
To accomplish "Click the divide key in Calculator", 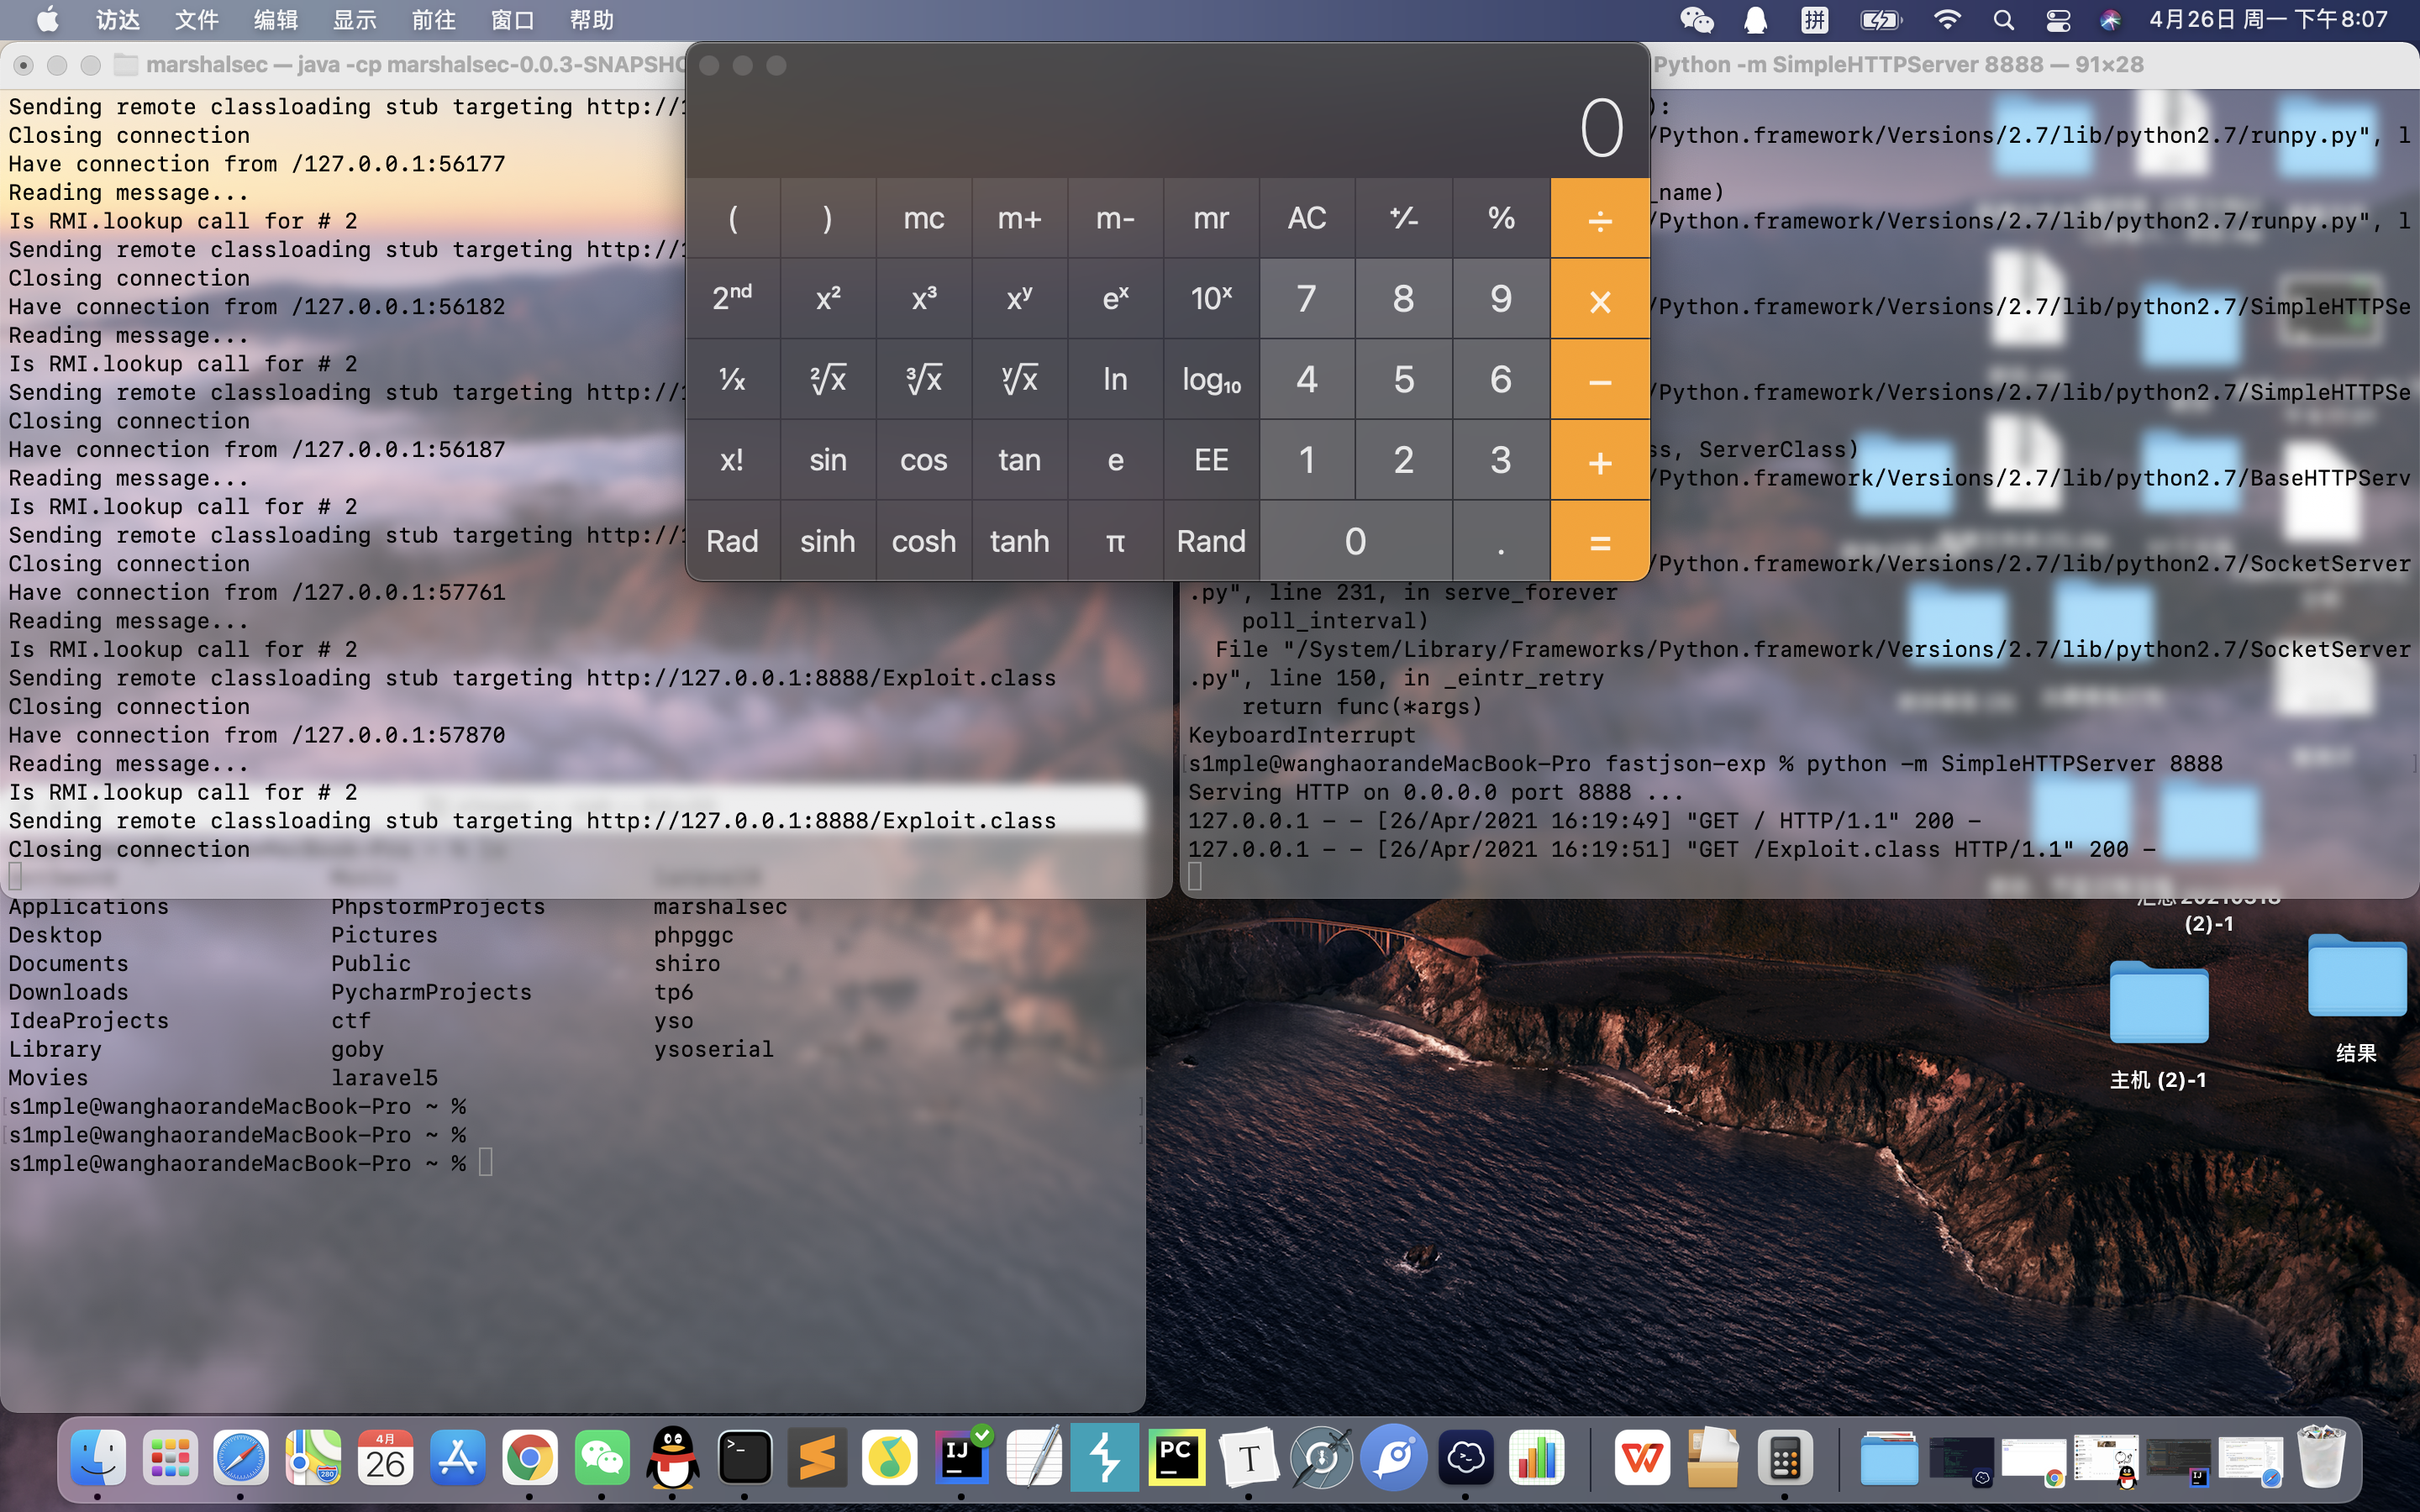I will [1600, 218].
